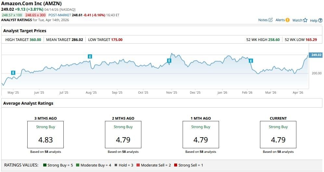The image size is (324, 172).
Task: Click the RATINGS VALUES label
Action: click(21, 165)
